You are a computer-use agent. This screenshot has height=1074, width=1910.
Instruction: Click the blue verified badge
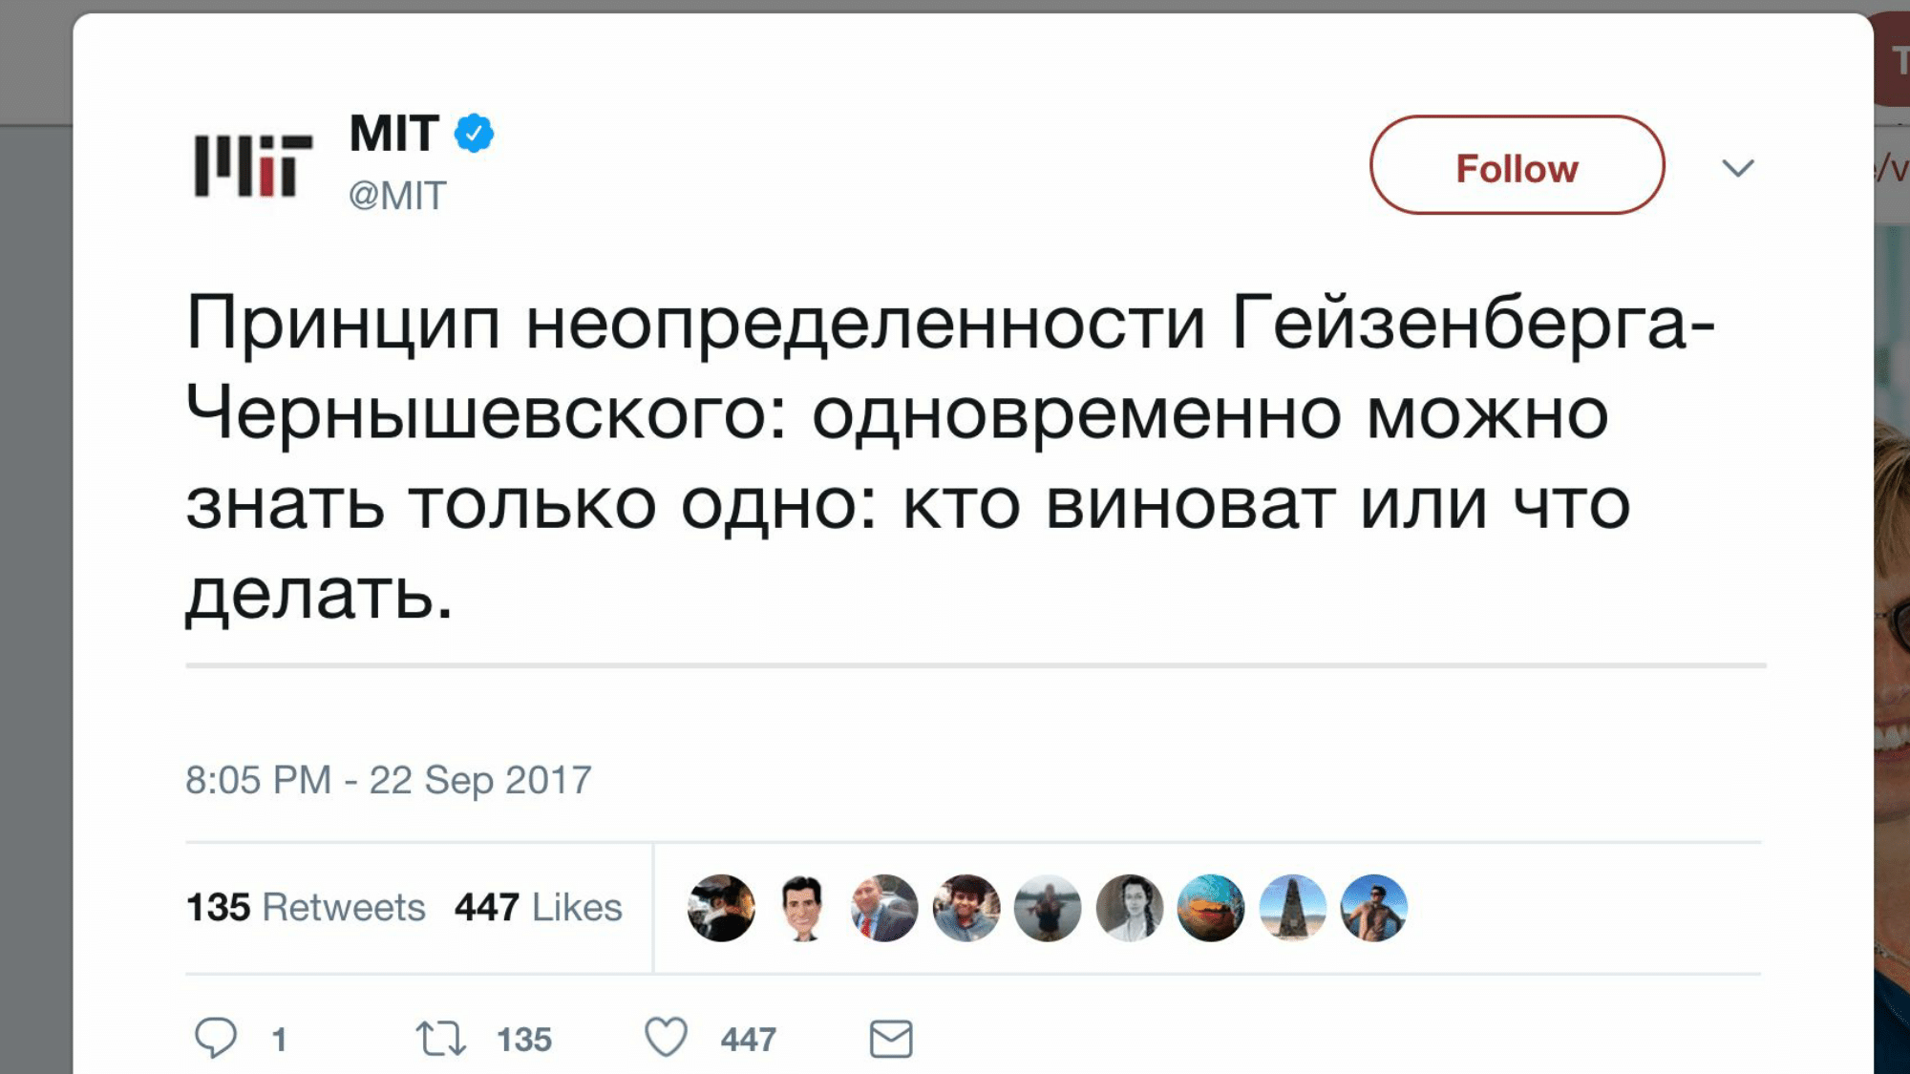pyautogui.click(x=474, y=133)
